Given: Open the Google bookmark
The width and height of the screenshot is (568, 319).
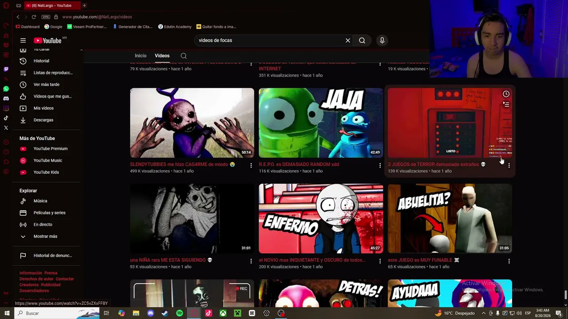Looking at the screenshot, I should coord(53,27).
